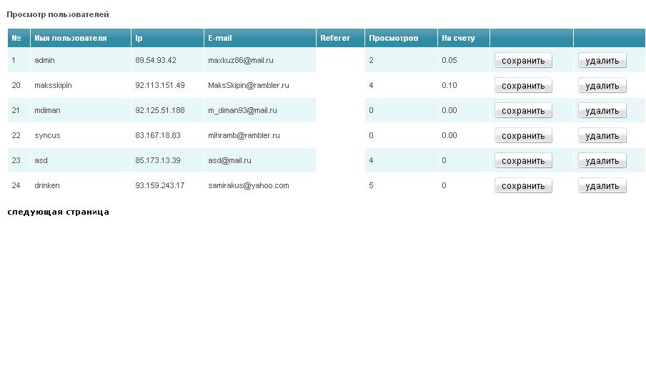This screenshot has height=382, width=646.
Task: Click email mihramb@rambler.ru
Action: tap(244, 135)
